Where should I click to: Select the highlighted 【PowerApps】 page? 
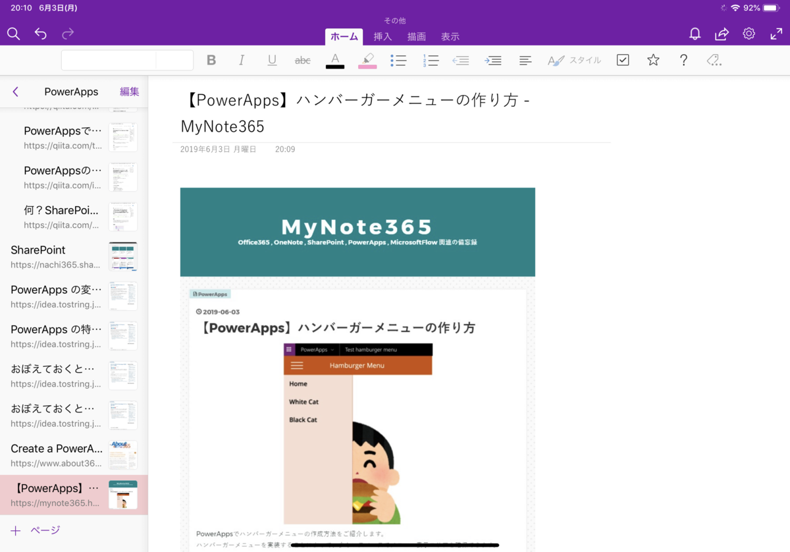[x=74, y=495]
